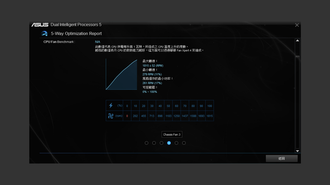330x185 pixels.
Task: Select the third page indicator dot
Action: pos(161,143)
